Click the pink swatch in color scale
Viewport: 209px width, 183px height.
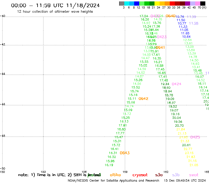(197, 3)
